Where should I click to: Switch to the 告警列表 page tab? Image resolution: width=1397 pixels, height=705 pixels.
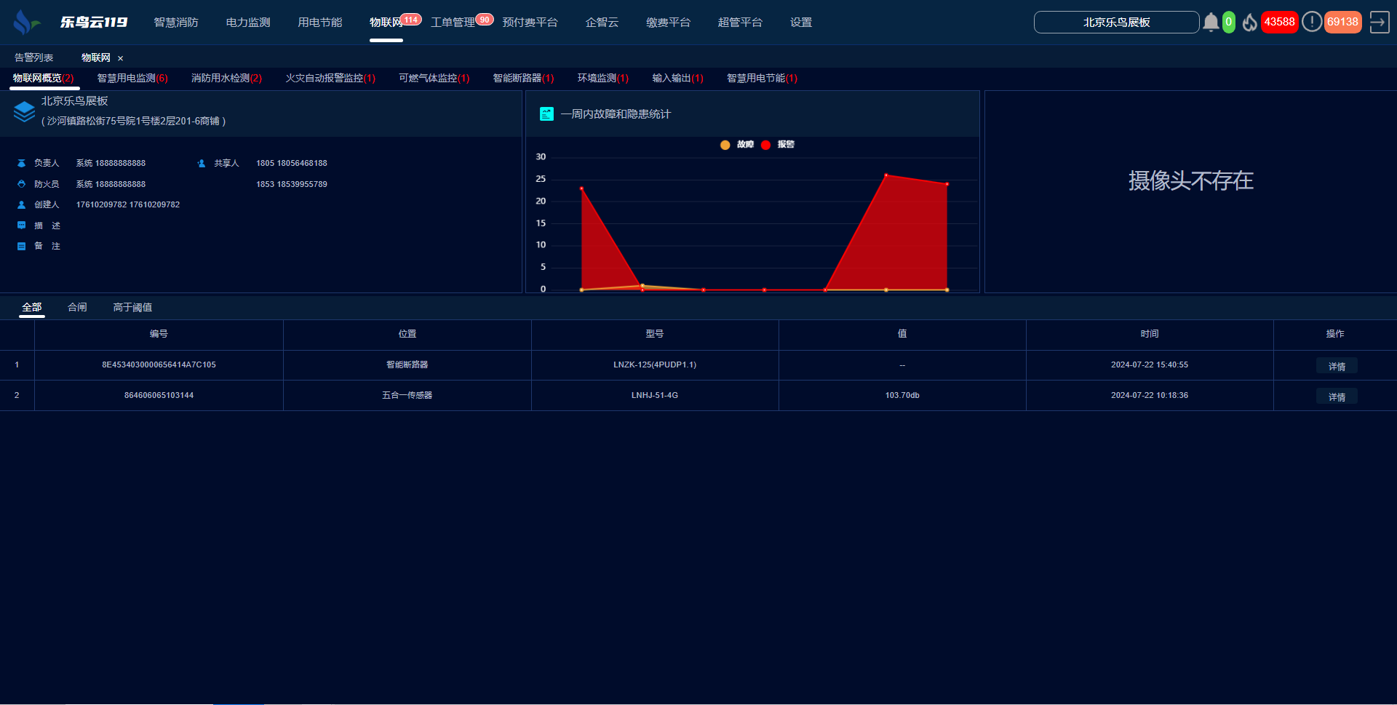[34, 58]
